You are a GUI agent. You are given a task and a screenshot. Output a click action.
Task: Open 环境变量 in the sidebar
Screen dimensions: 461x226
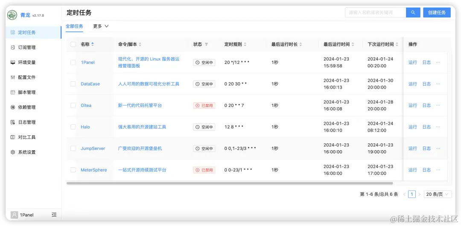[x=33, y=63]
